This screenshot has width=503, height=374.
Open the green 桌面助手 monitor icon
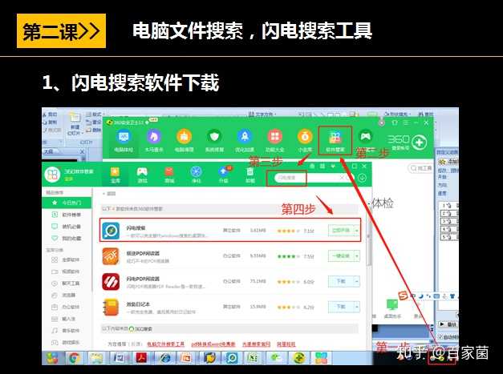pos(392,304)
